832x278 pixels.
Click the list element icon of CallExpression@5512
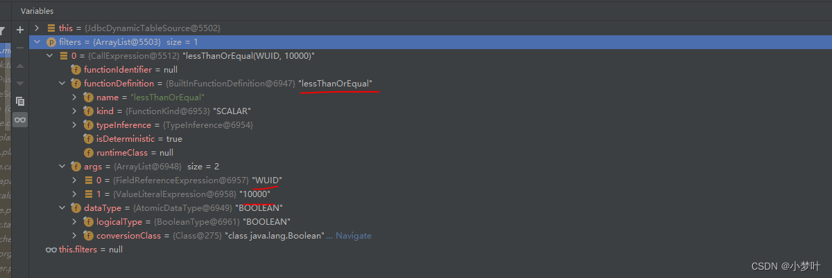point(64,56)
